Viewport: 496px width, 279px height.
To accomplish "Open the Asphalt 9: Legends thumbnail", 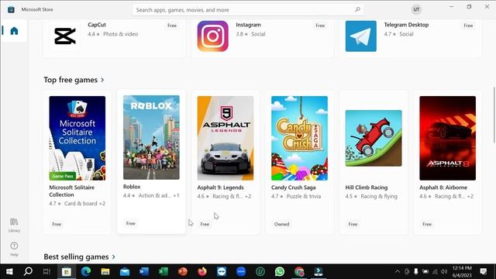I will tap(226, 138).
